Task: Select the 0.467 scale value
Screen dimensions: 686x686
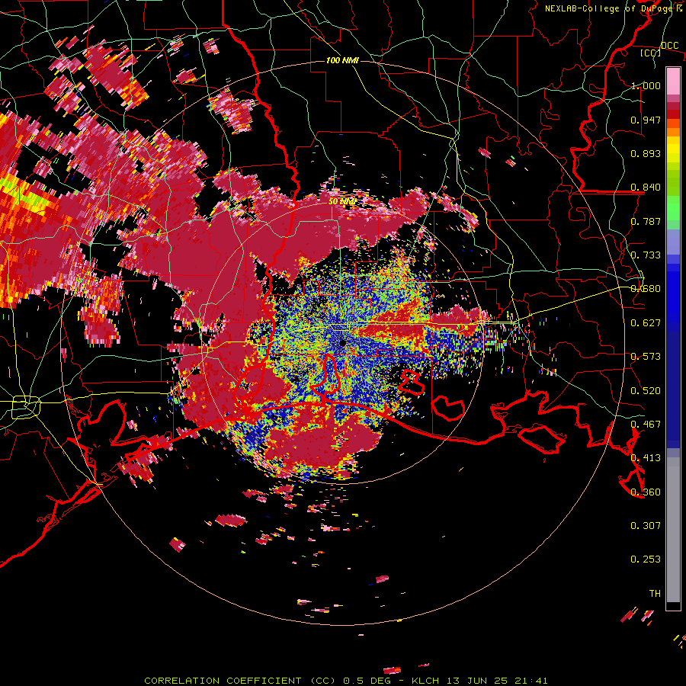Action: 646,425
